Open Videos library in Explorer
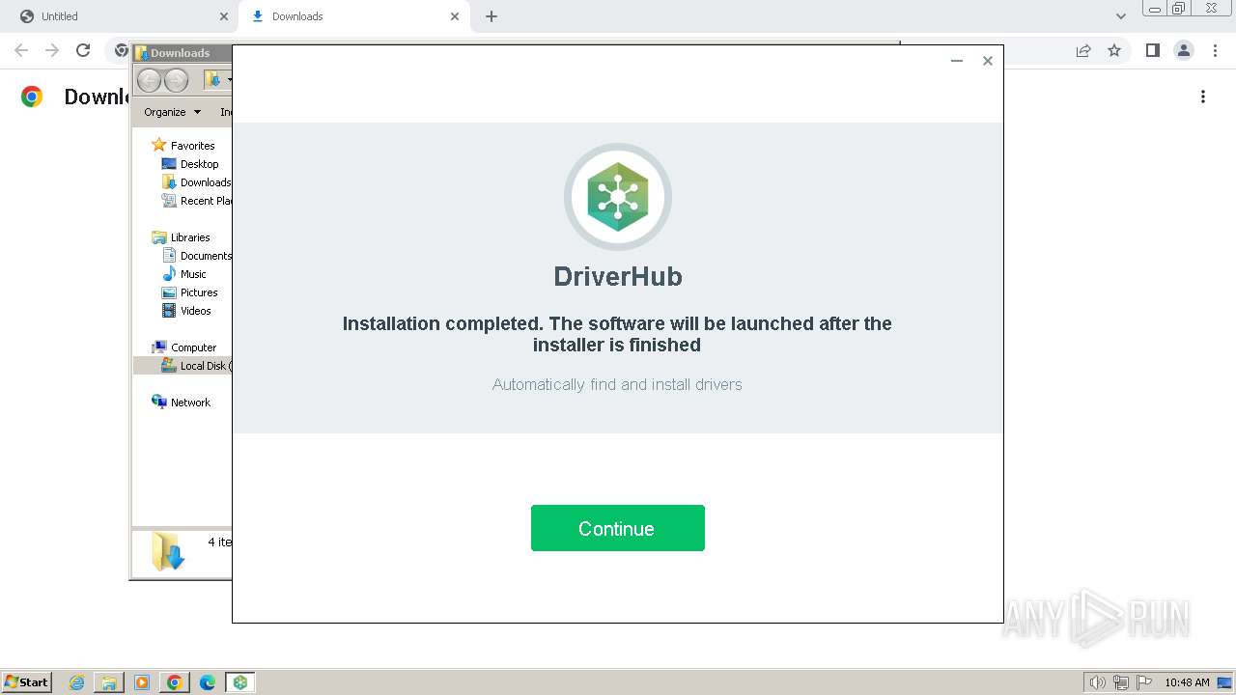The height and width of the screenshot is (695, 1236). [x=186, y=311]
